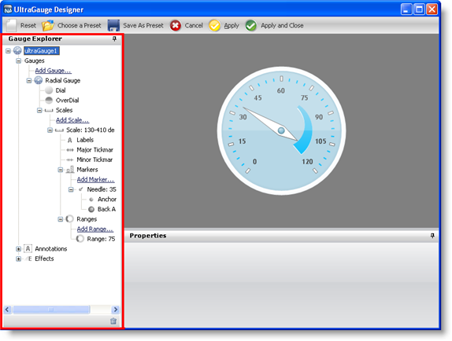Click the gauge needle center cap in preview
The height and width of the screenshot is (341, 452).
(x=281, y=130)
